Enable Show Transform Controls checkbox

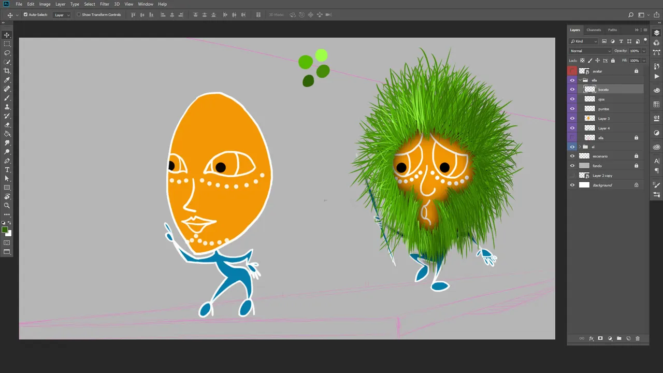tap(79, 15)
